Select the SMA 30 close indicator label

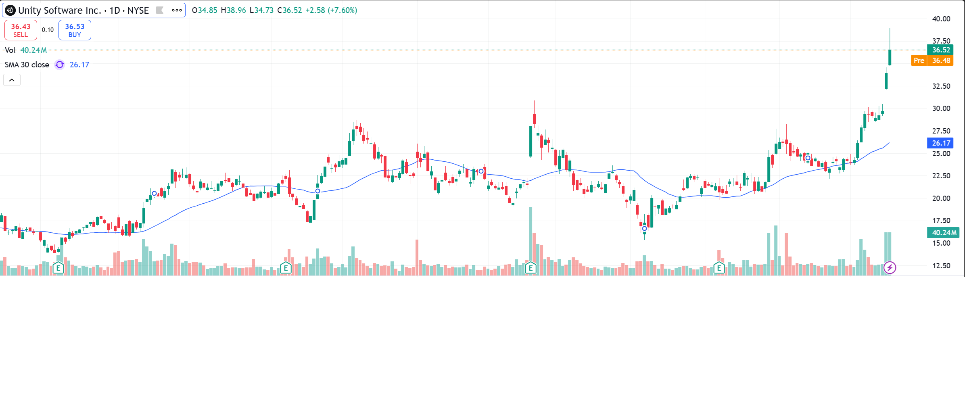(x=27, y=65)
